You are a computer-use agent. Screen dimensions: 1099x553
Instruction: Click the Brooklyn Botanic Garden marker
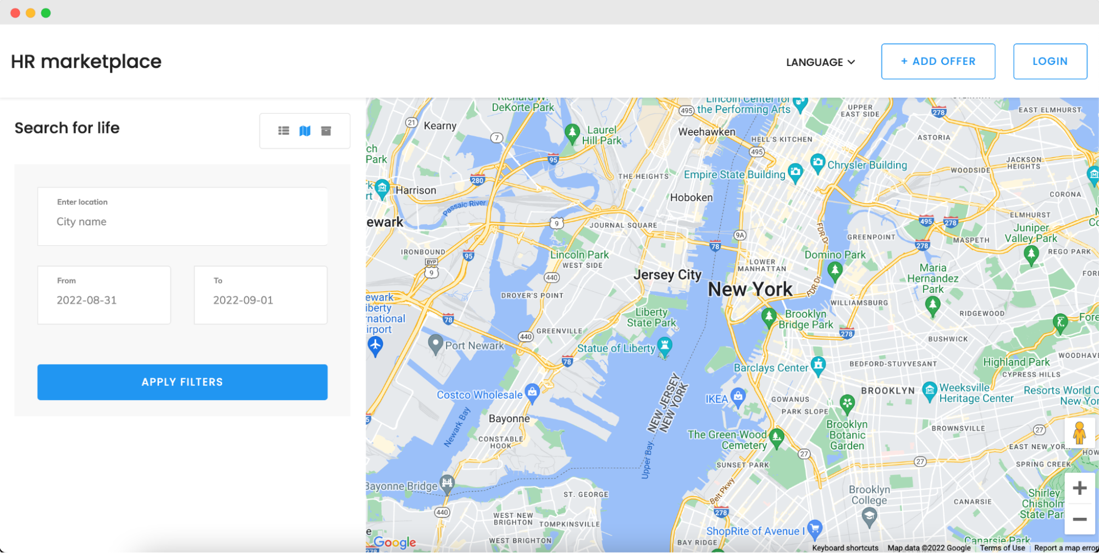click(x=847, y=404)
